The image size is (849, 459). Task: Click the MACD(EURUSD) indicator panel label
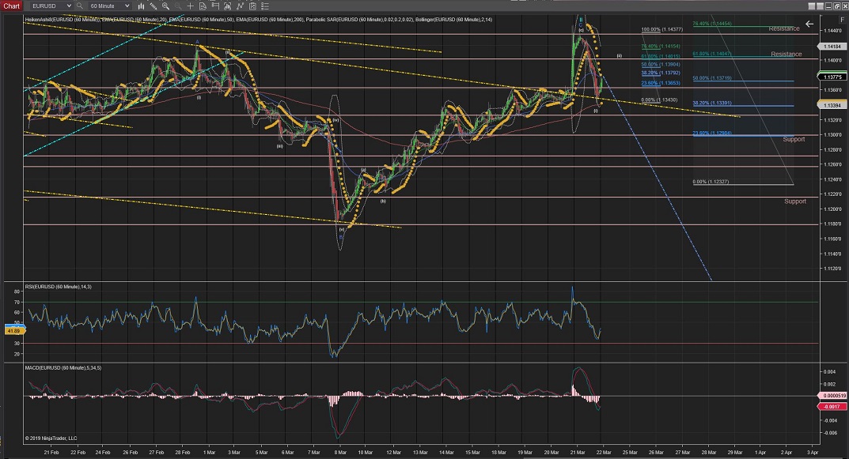[x=63, y=368]
